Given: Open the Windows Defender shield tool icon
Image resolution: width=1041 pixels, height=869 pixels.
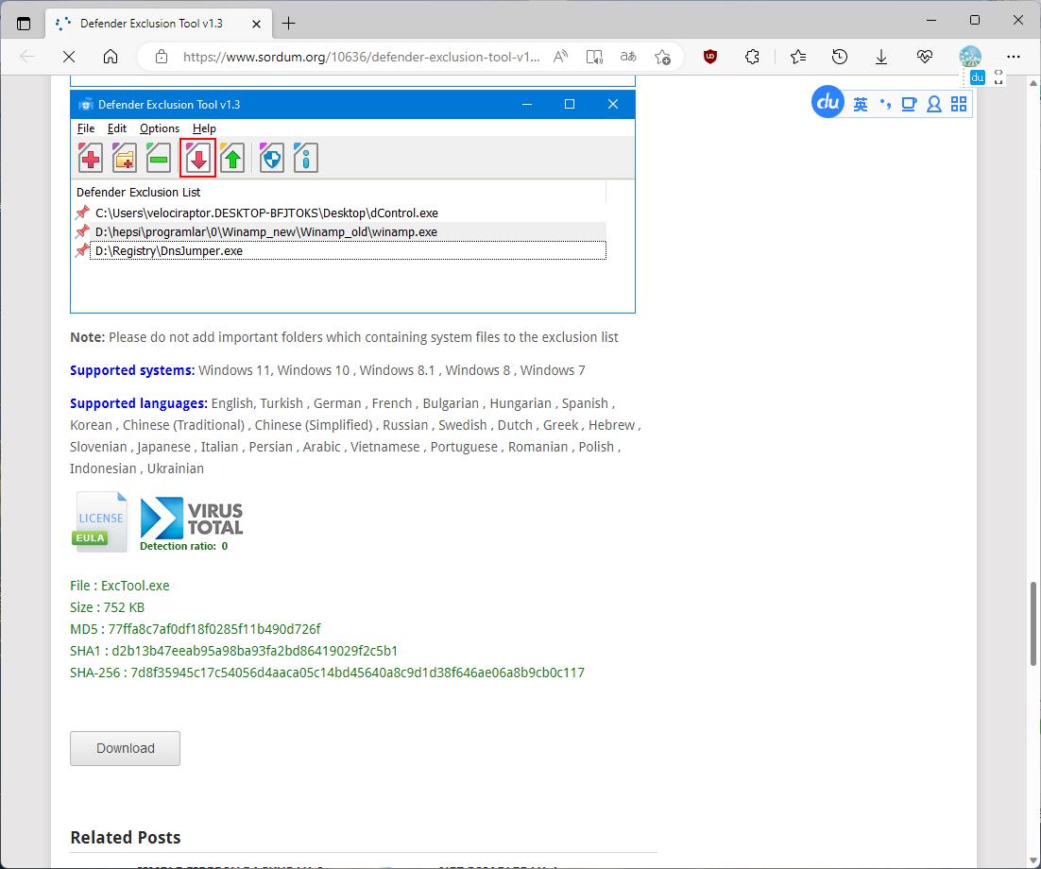Looking at the screenshot, I should [271, 158].
